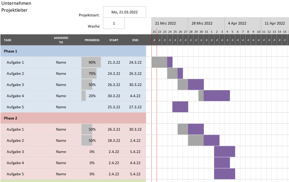Select the ASSIGNED TO column header

[x=61, y=40]
